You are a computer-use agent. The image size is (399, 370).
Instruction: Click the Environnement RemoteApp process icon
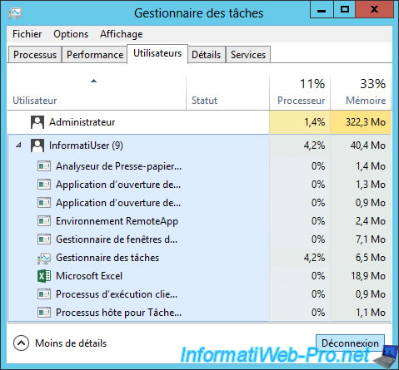tap(44, 221)
